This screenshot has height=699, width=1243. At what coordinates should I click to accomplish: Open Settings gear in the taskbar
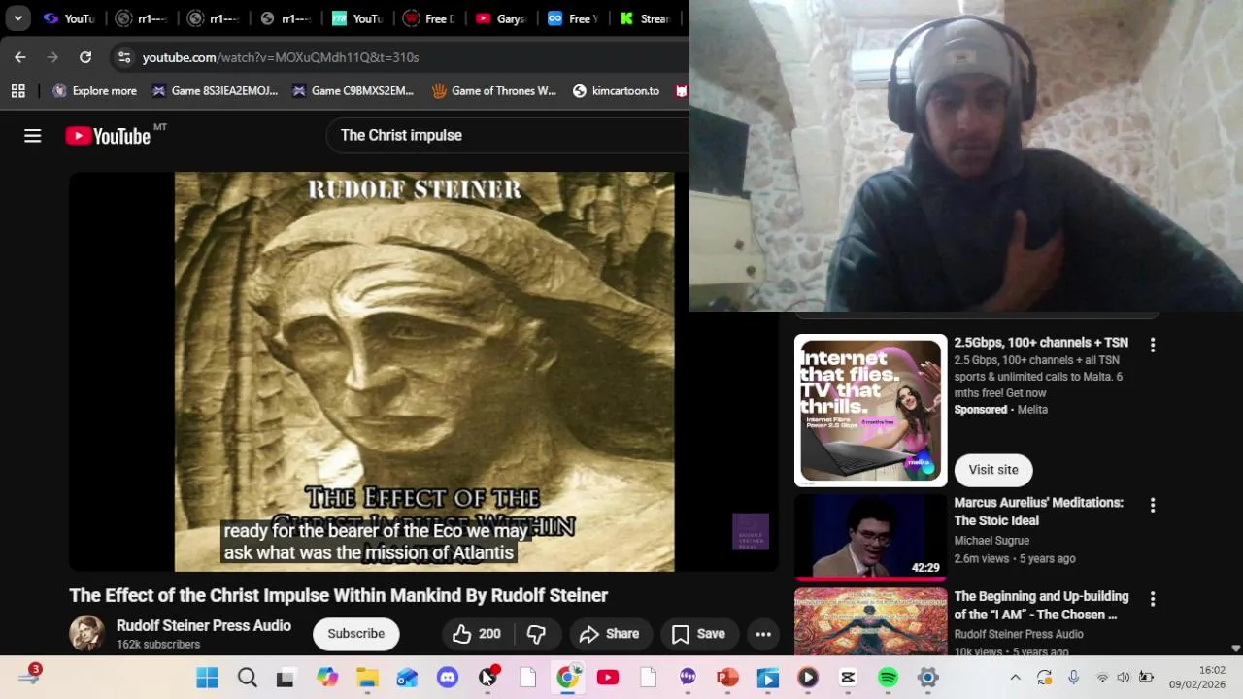coord(928,678)
